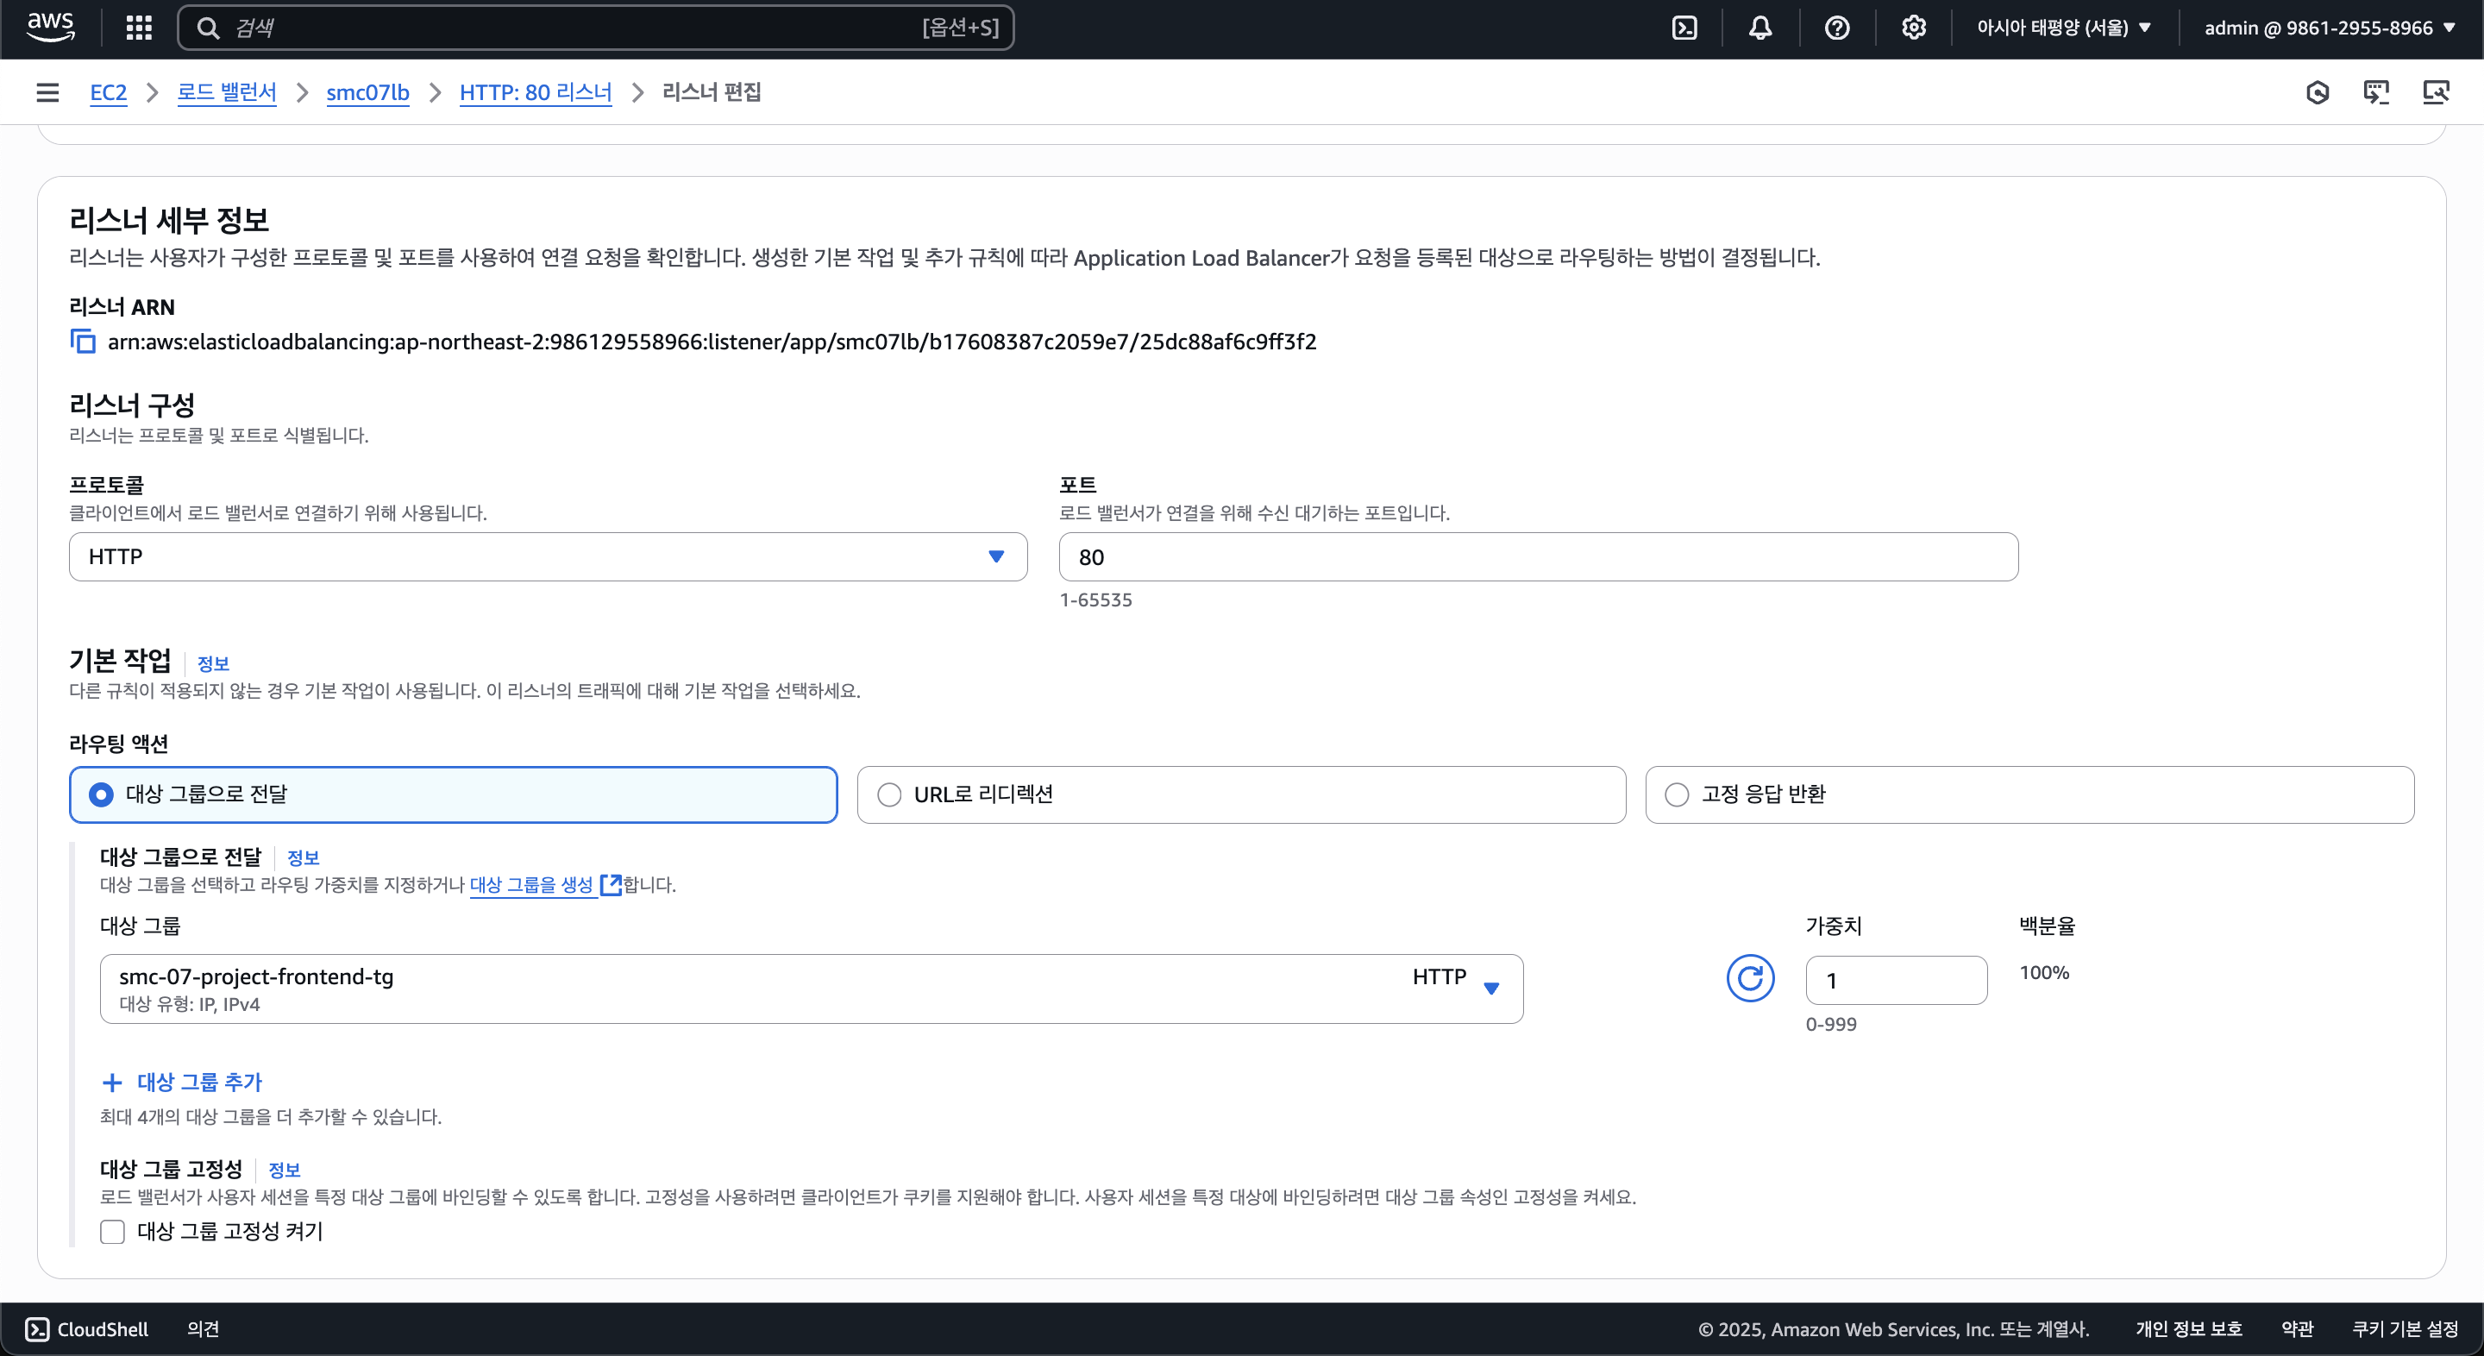Refresh the target group list
The image size is (2484, 1356).
[x=1749, y=979]
